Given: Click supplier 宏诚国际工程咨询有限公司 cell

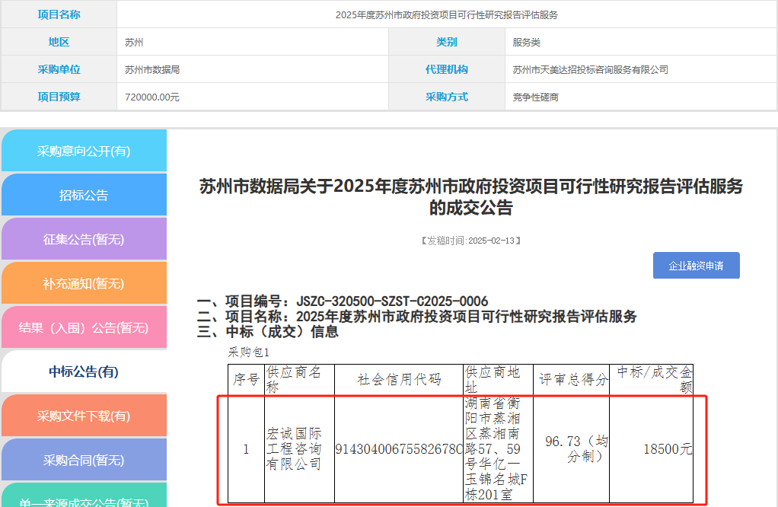Looking at the screenshot, I should pyautogui.click(x=299, y=449).
